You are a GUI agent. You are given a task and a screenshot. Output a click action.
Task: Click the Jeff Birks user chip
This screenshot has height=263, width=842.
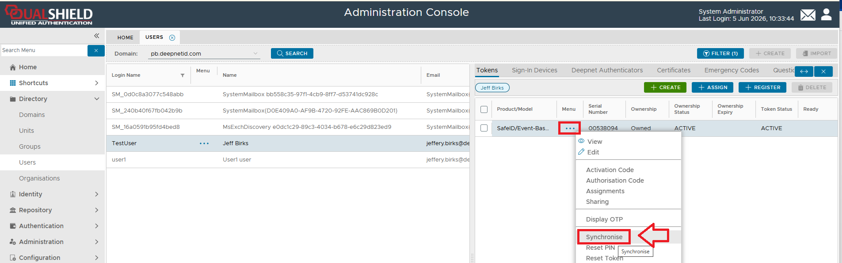pos(492,88)
